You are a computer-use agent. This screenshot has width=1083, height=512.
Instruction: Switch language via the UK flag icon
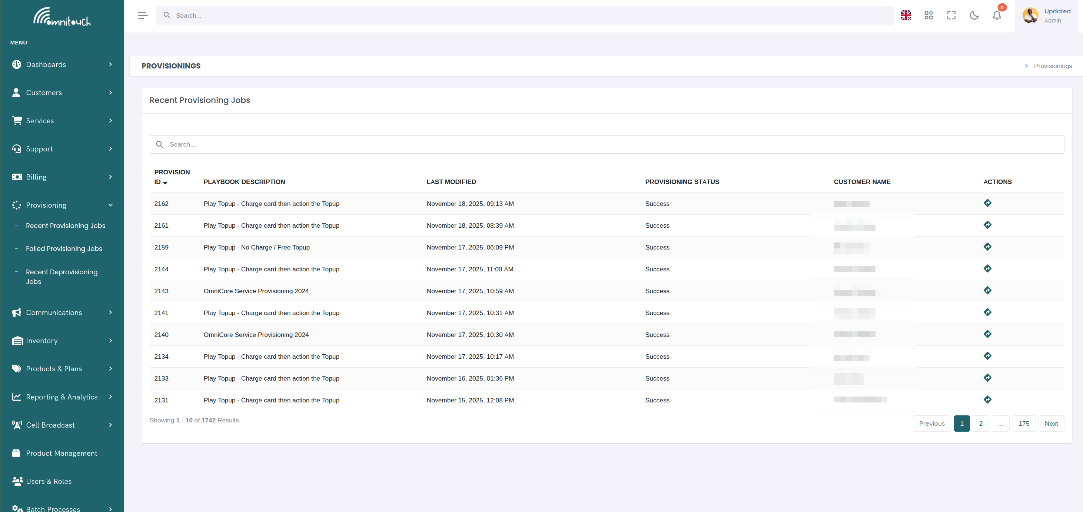click(x=906, y=15)
